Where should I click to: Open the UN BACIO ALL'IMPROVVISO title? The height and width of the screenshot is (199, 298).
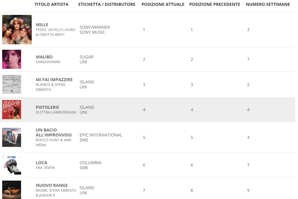pos(54,132)
